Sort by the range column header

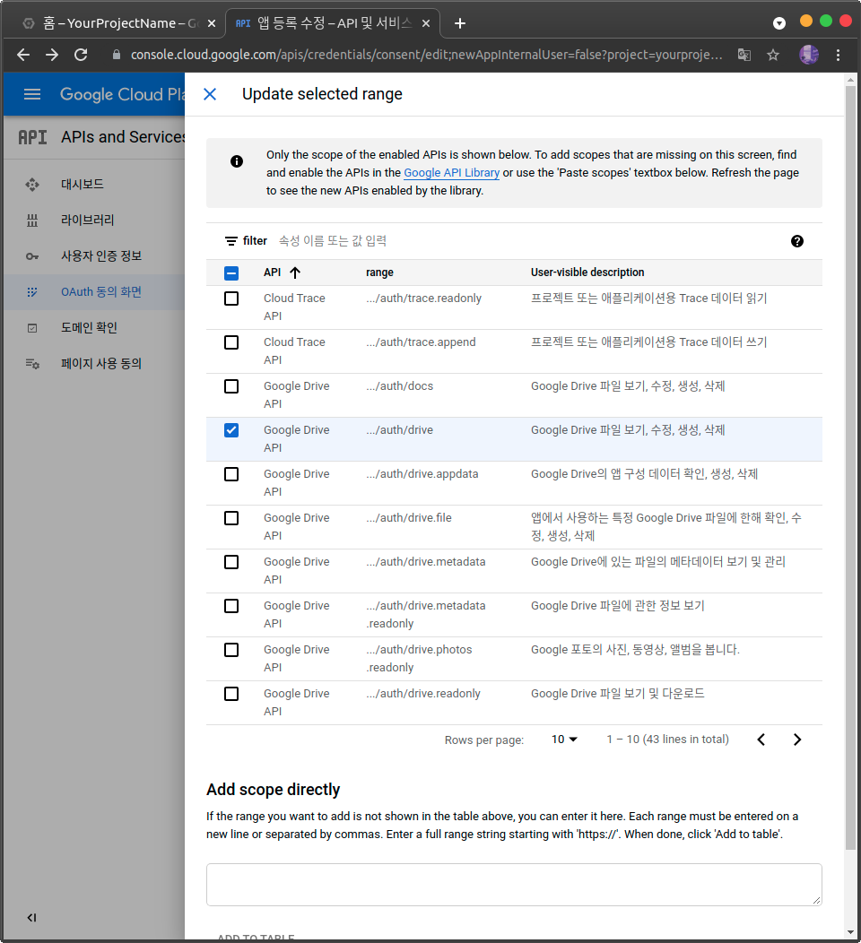tap(379, 273)
